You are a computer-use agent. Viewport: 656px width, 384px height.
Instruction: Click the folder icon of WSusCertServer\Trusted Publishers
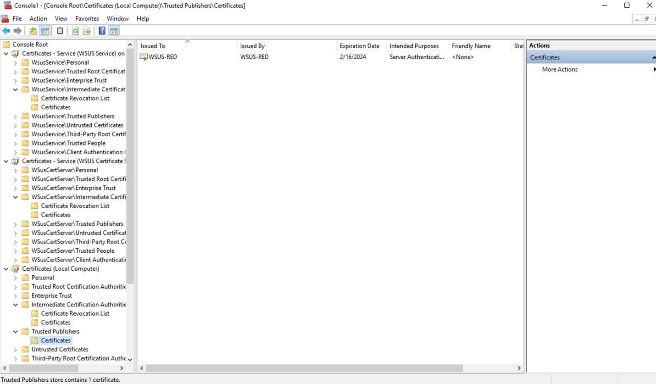[x=25, y=224]
